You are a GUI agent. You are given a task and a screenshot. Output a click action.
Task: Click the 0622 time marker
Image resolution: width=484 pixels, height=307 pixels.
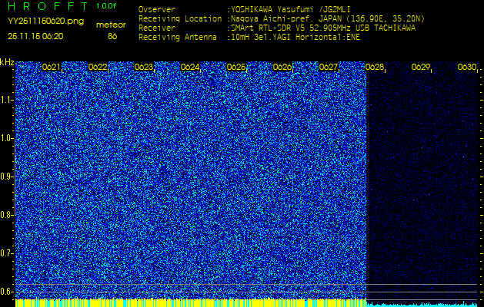98,67
